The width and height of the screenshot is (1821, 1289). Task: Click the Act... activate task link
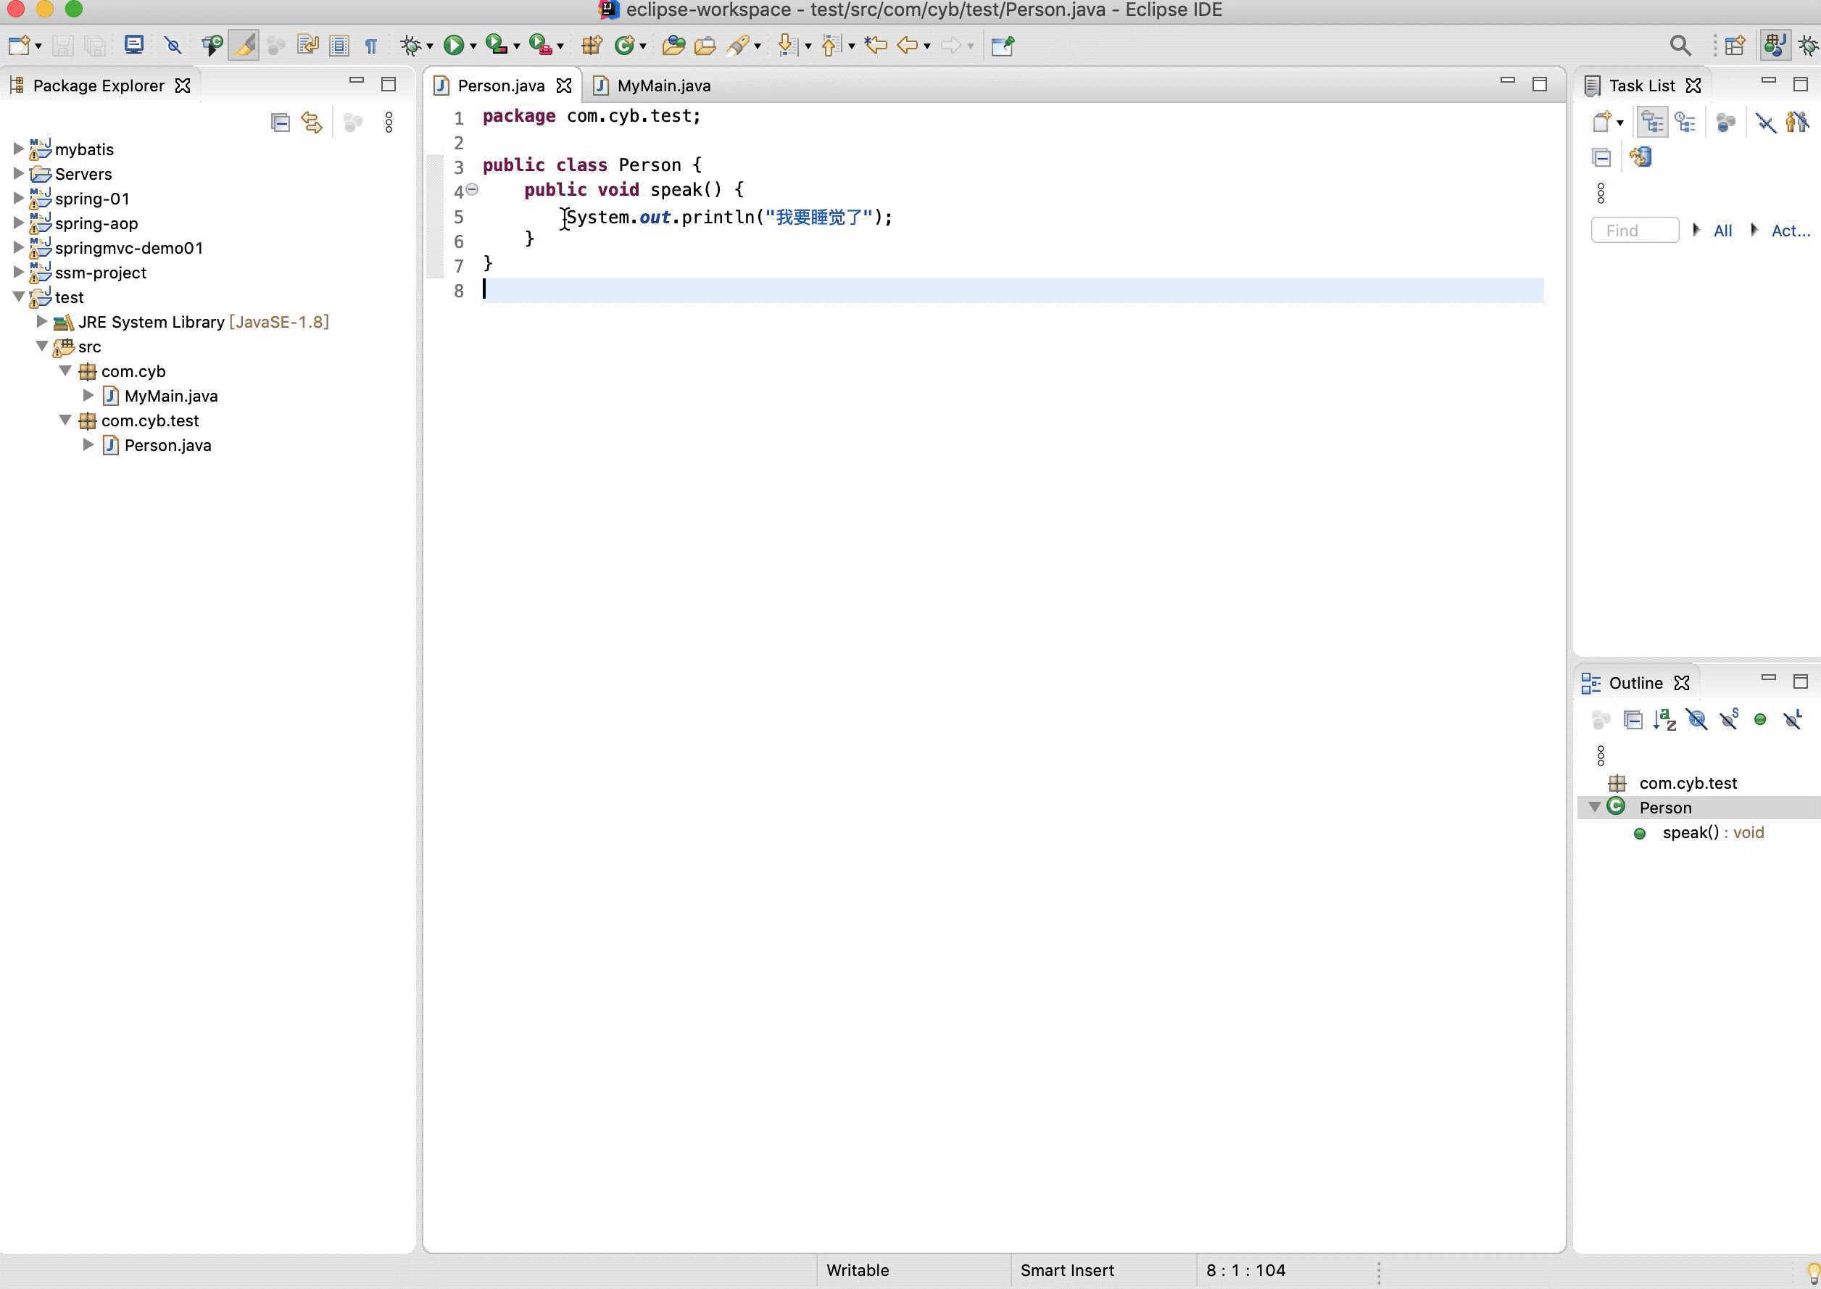[x=1790, y=231]
